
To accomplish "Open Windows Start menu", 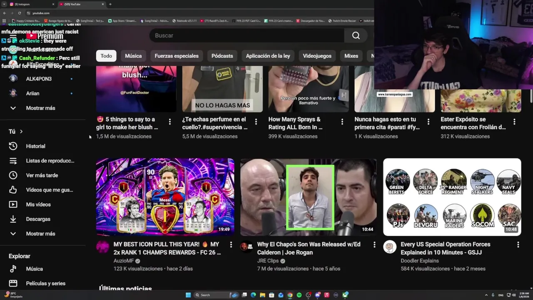I will (x=188, y=295).
